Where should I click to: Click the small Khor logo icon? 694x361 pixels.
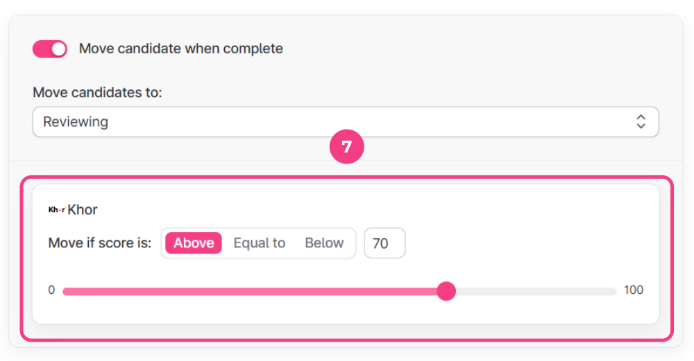click(56, 209)
